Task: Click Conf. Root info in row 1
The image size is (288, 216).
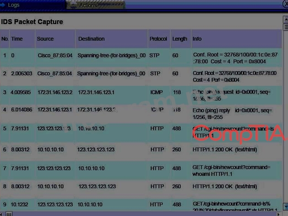Action: coord(235,58)
